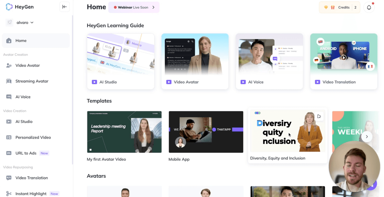Click the AI Voice guide play icon
Viewport: 384px width, 197px height.
[x=243, y=82]
